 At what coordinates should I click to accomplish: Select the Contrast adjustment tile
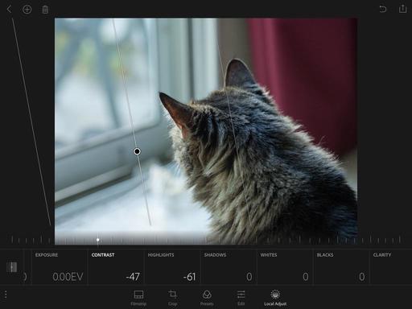coord(116,267)
